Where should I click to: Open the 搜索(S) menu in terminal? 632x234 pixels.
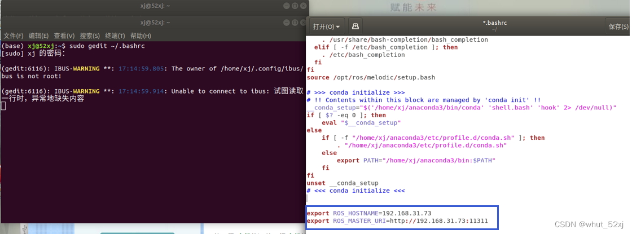pyautogui.click(x=90, y=36)
